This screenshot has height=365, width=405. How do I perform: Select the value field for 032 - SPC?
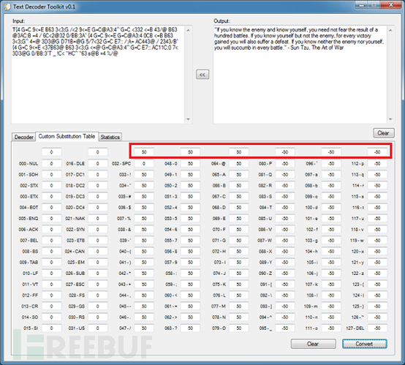tap(144, 164)
